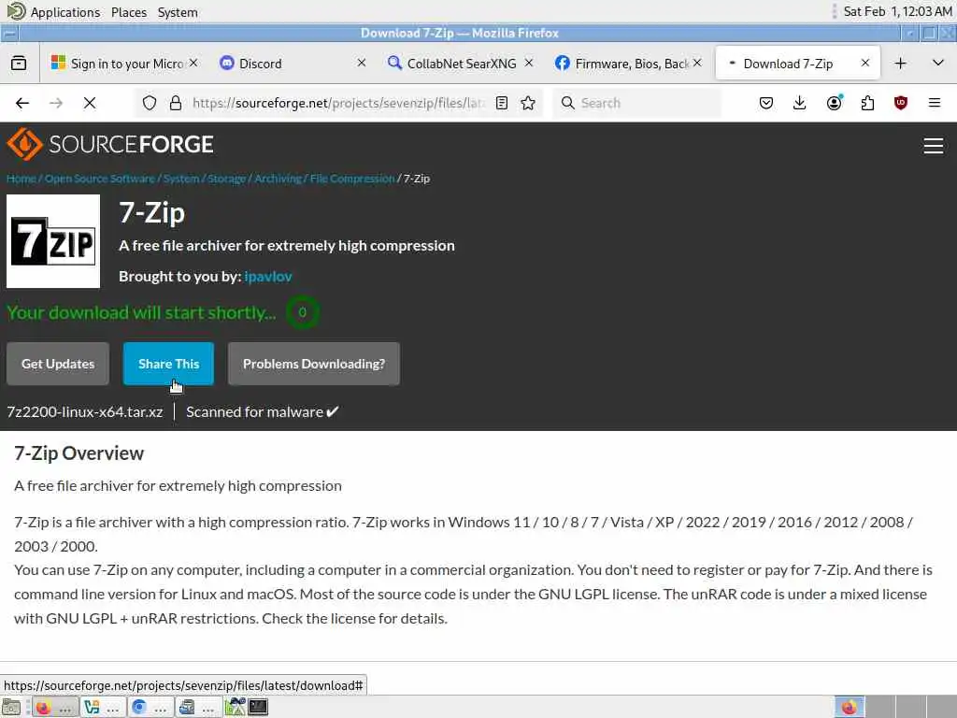Close the Sign in to your Microsoft tab

click(x=193, y=63)
